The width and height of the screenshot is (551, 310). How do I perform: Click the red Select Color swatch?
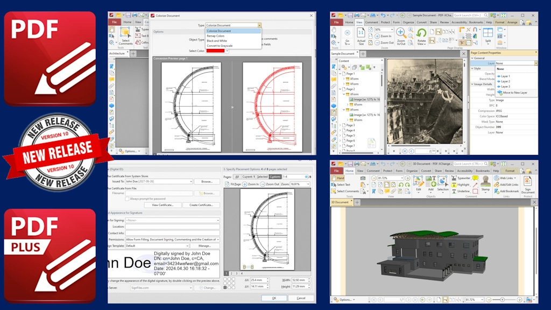[215, 51]
